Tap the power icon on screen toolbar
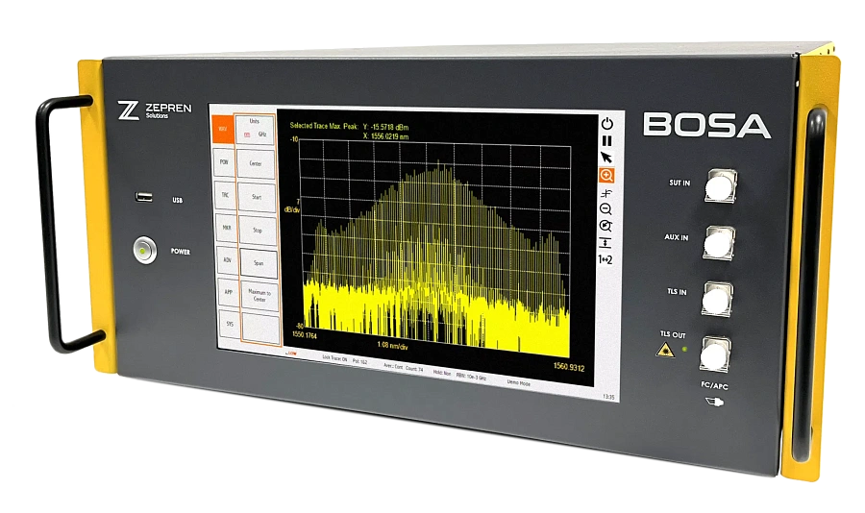This screenshot has height=513, width=865. 606,123
